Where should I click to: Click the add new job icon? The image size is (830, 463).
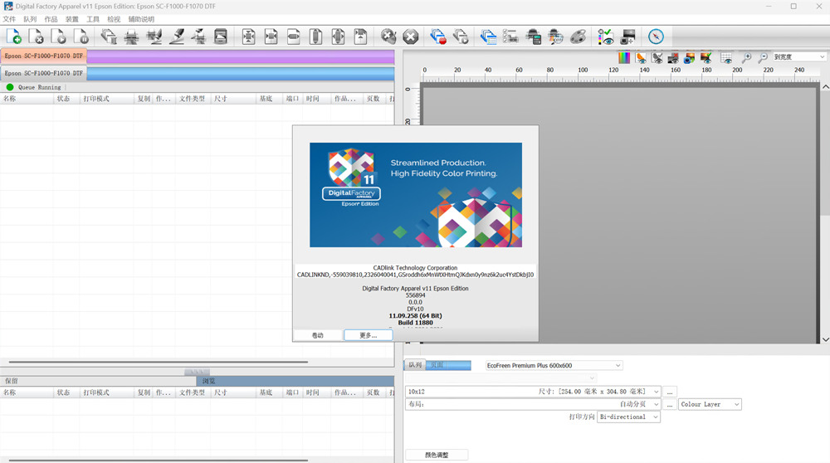pos(14,37)
